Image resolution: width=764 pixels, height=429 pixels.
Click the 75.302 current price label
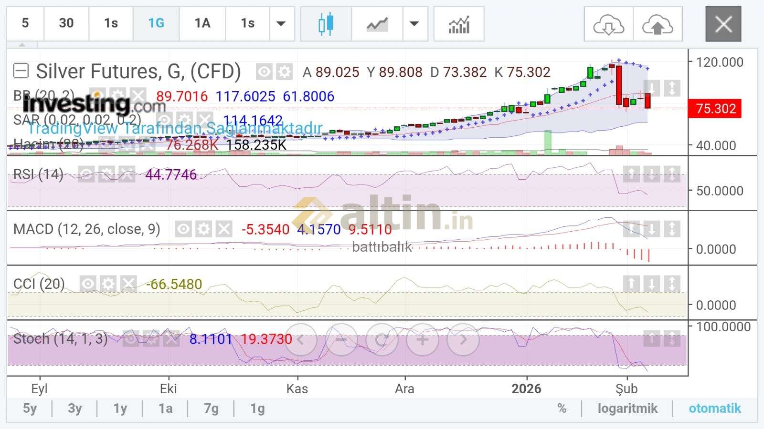pyautogui.click(x=715, y=109)
